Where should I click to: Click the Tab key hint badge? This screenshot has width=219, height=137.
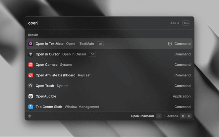click(186, 23)
